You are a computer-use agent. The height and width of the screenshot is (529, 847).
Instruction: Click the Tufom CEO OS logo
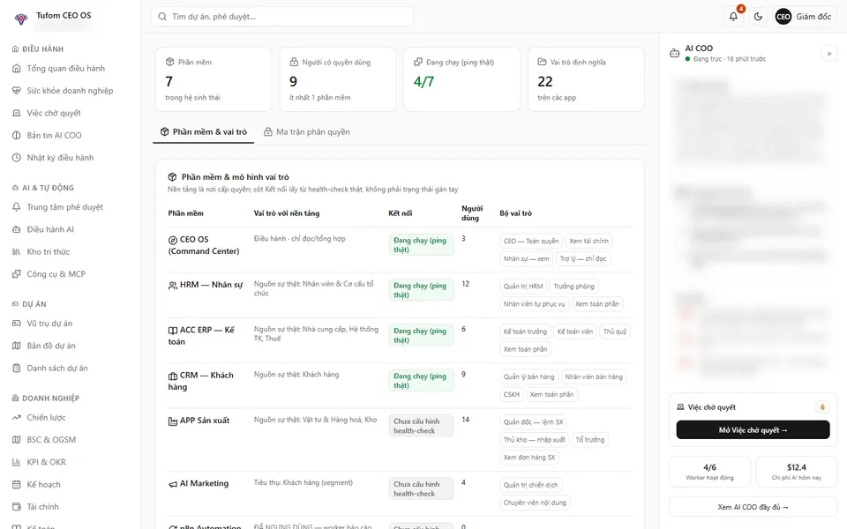click(21, 19)
